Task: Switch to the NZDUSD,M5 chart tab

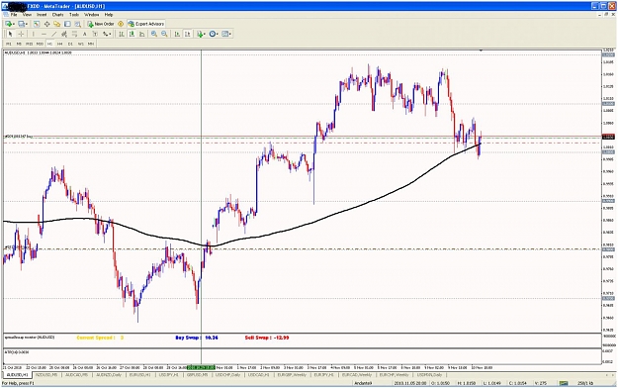Action: point(46,374)
